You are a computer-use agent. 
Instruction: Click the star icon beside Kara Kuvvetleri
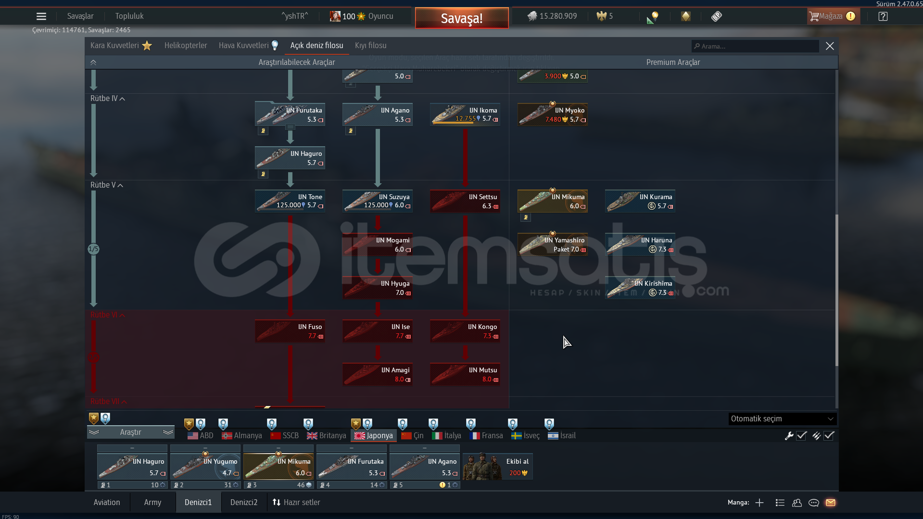(x=147, y=46)
